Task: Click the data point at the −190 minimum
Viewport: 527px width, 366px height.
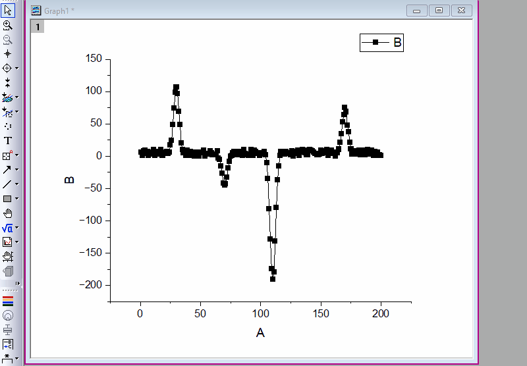Action: [273, 279]
